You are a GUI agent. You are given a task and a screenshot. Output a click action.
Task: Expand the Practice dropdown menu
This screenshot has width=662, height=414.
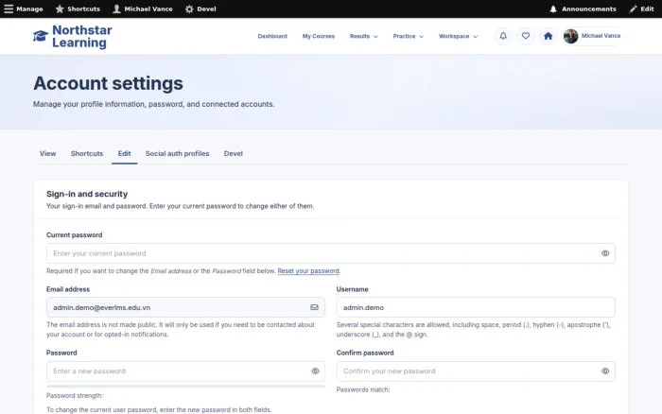point(408,36)
